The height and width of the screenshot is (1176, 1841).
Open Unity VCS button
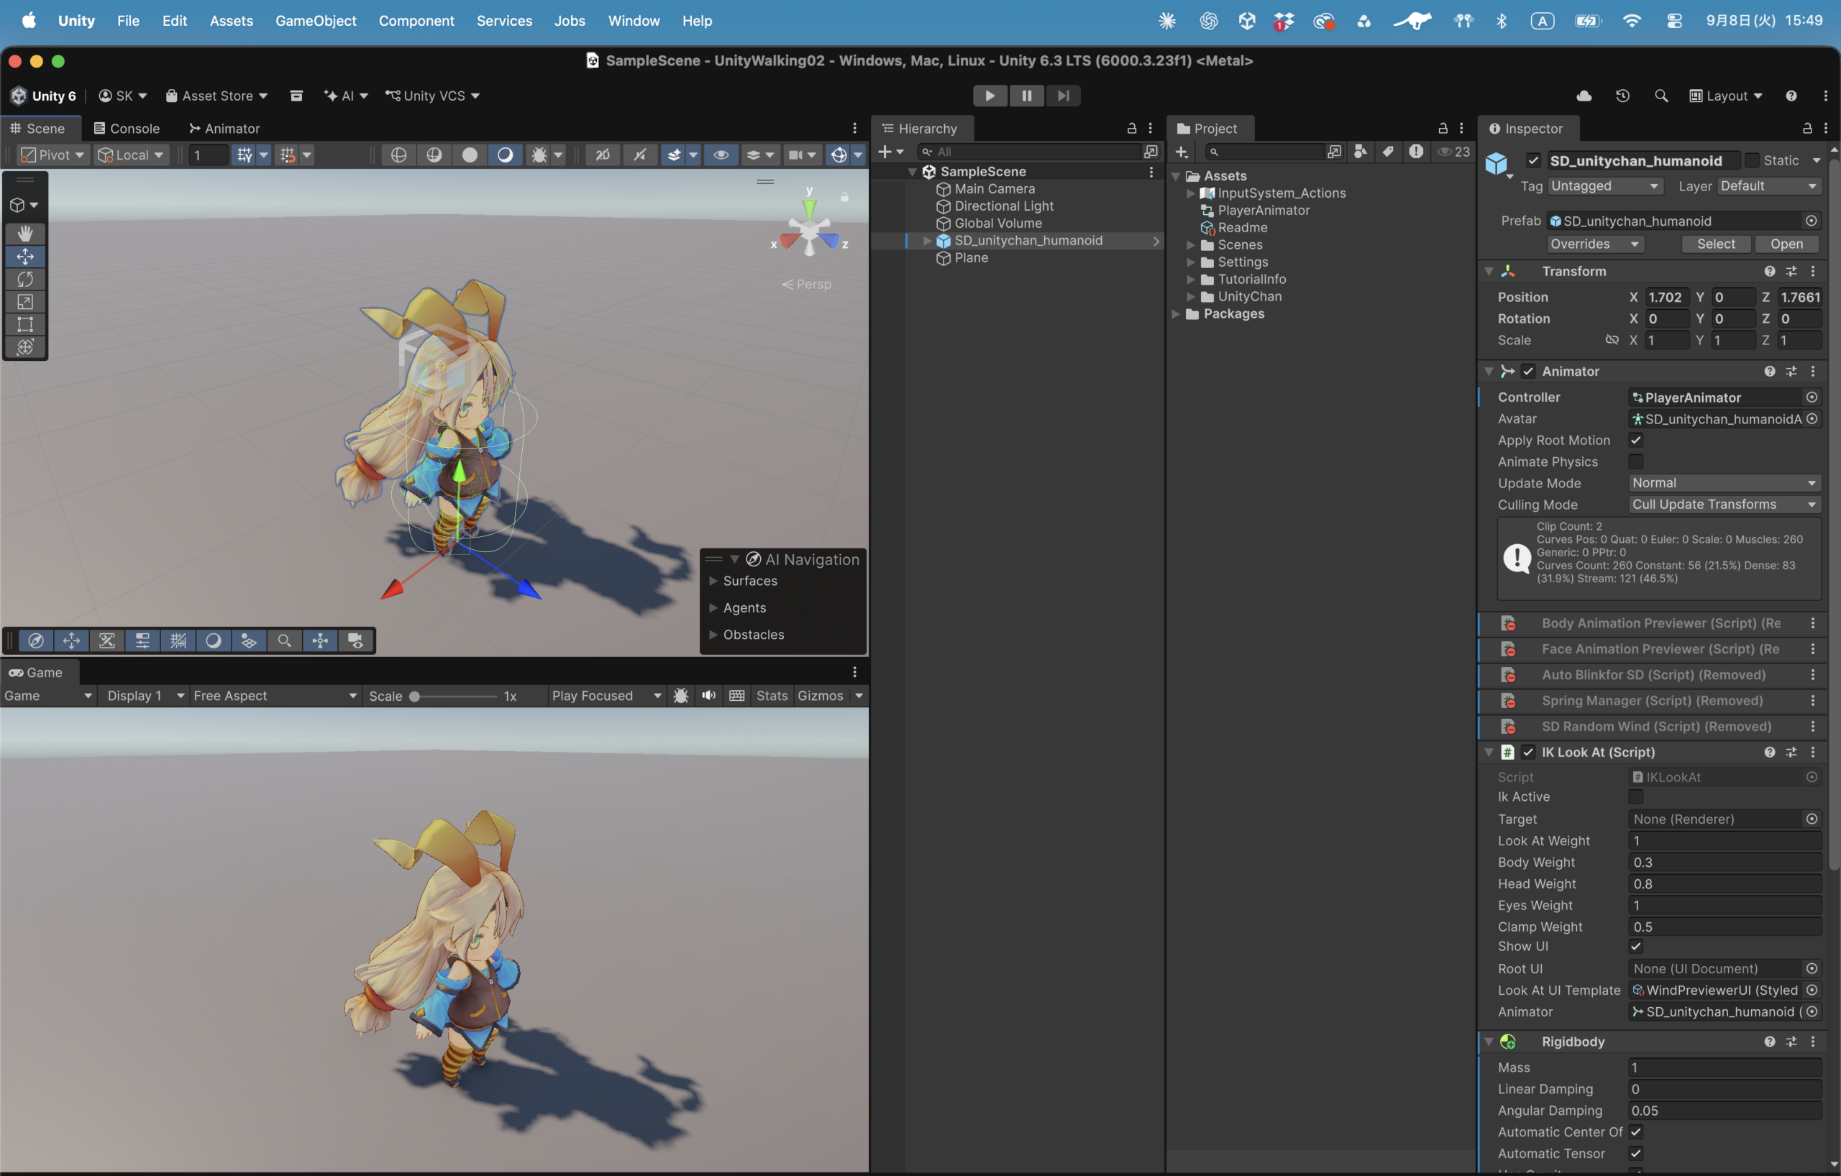click(x=432, y=96)
